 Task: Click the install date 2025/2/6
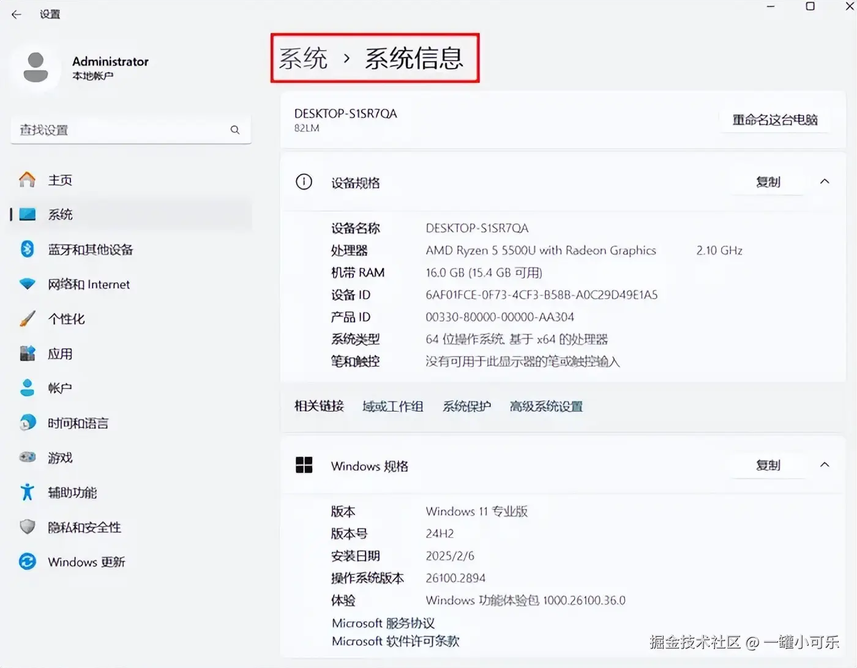pos(450,555)
